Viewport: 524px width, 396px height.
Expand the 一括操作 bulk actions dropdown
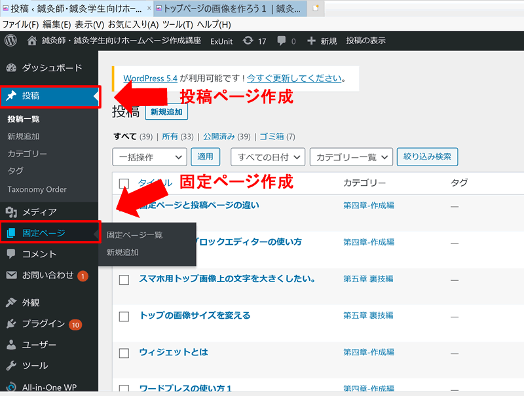(149, 157)
